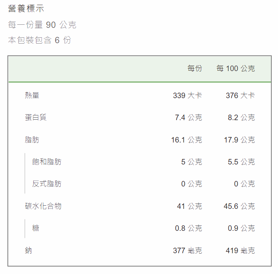The height and width of the screenshot is (274, 278).
Task: Select the 鈉 row label
Action: [28, 250]
